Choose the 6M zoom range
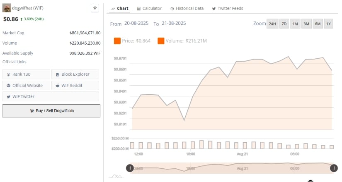This screenshot has height=182, width=342. [x=318, y=24]
